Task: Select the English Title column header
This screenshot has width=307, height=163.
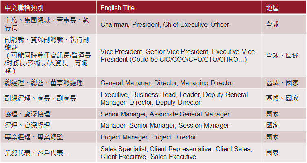Action: click(x=117, y=8)
